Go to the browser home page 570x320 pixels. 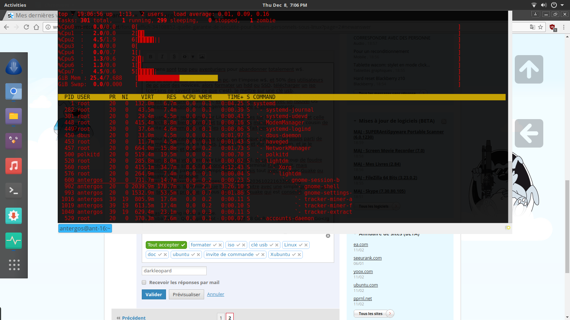pos(36,27)
